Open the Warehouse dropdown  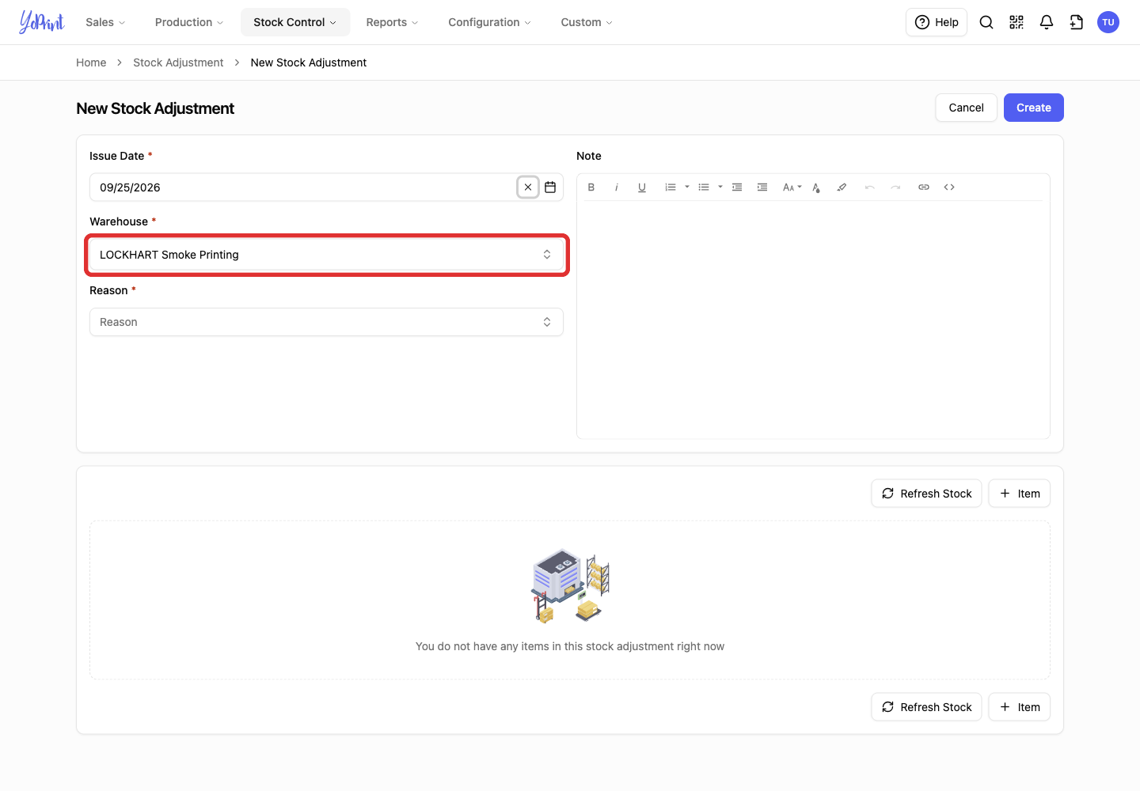tap(326, 255)
